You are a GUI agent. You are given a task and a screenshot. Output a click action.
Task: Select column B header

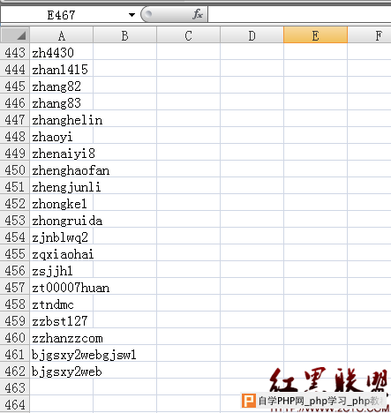pos(125,35)
